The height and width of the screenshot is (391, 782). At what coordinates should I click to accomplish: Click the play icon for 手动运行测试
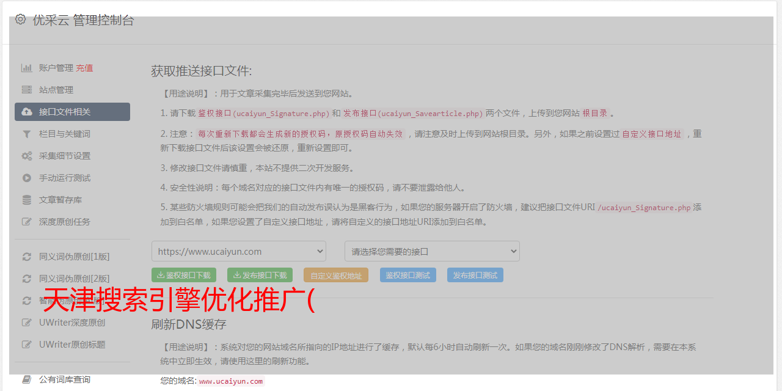(x=27, y=178)
